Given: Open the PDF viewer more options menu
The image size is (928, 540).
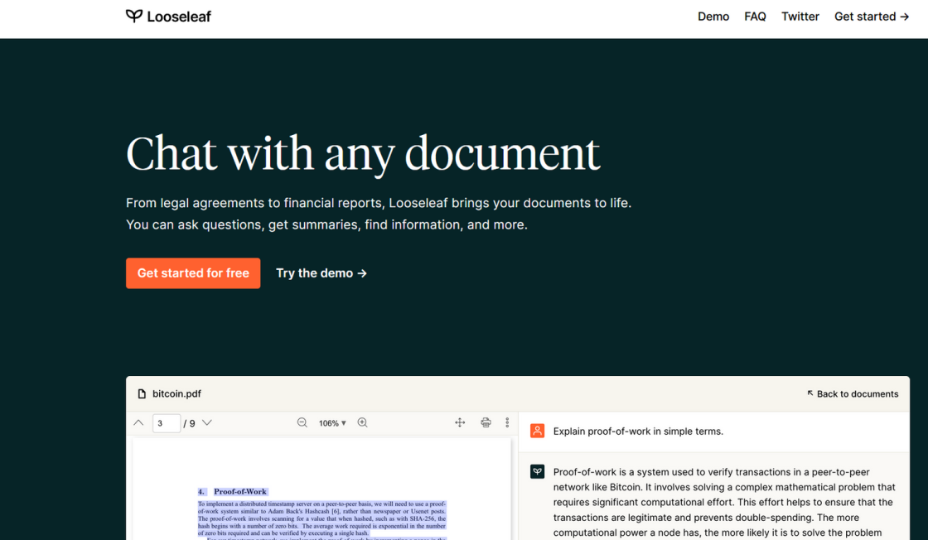Looking at the screenshot, I should pyautogui.click(x=507, y=423).
